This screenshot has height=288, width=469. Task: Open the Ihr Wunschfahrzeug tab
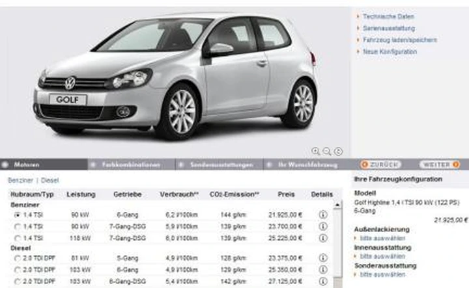coord(306,164)
